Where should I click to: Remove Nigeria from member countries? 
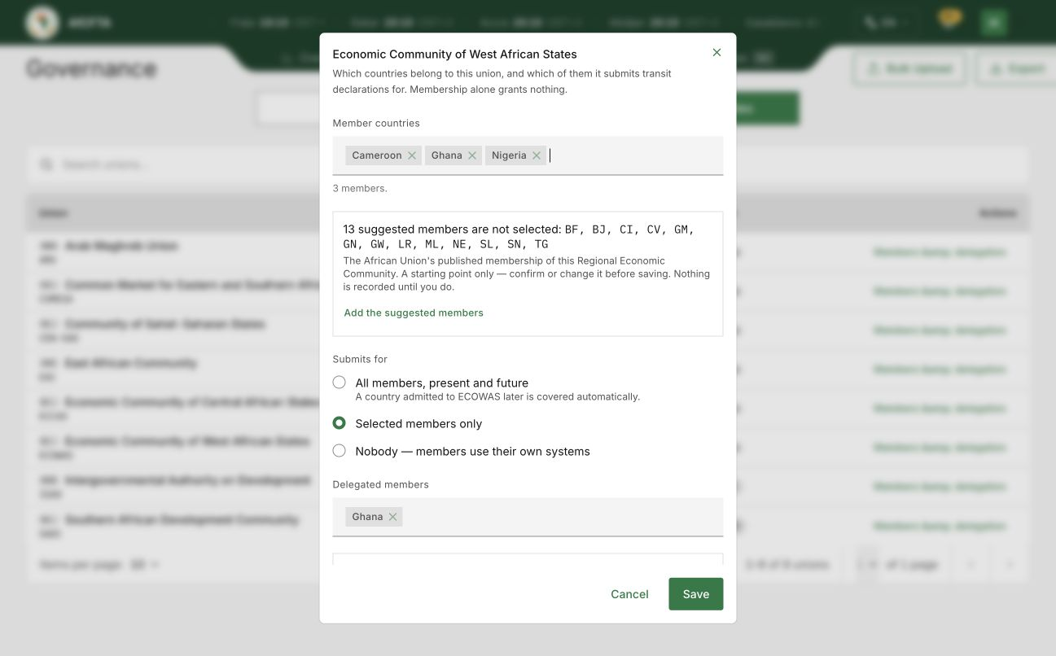coord(537,155)
